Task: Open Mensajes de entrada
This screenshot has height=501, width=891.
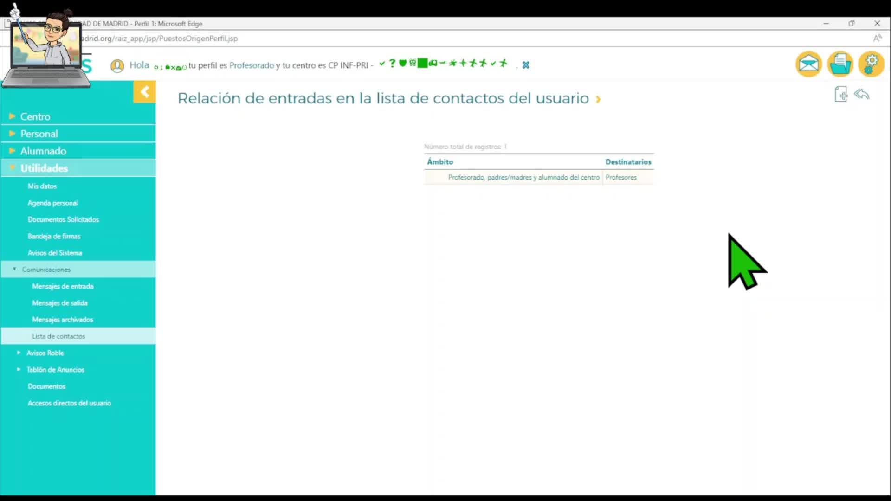Action: click(x=63, y=286)
